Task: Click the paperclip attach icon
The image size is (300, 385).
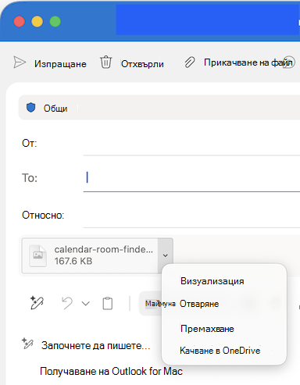Action: (x=190, y=62)
